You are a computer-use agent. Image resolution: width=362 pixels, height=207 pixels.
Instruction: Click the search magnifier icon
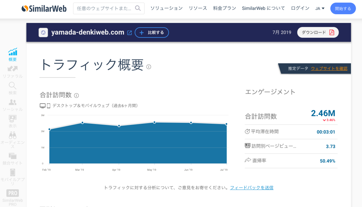(138, 8)
